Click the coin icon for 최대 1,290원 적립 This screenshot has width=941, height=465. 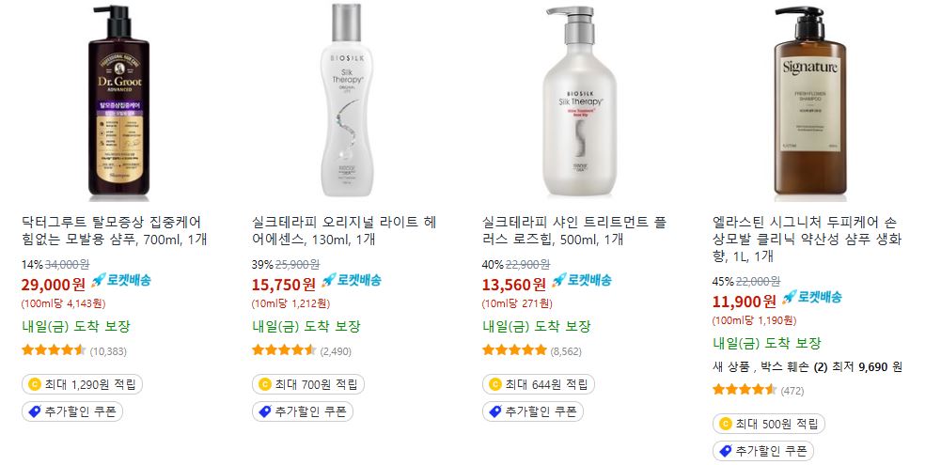[35, 384]
